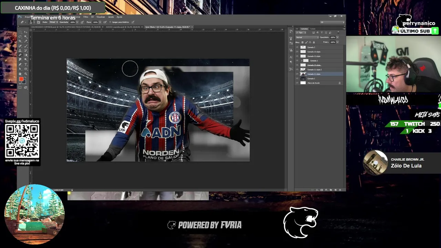Hide layer Camada 1
The width and height of the screenshot is (441, 248).
click(297, 79)
